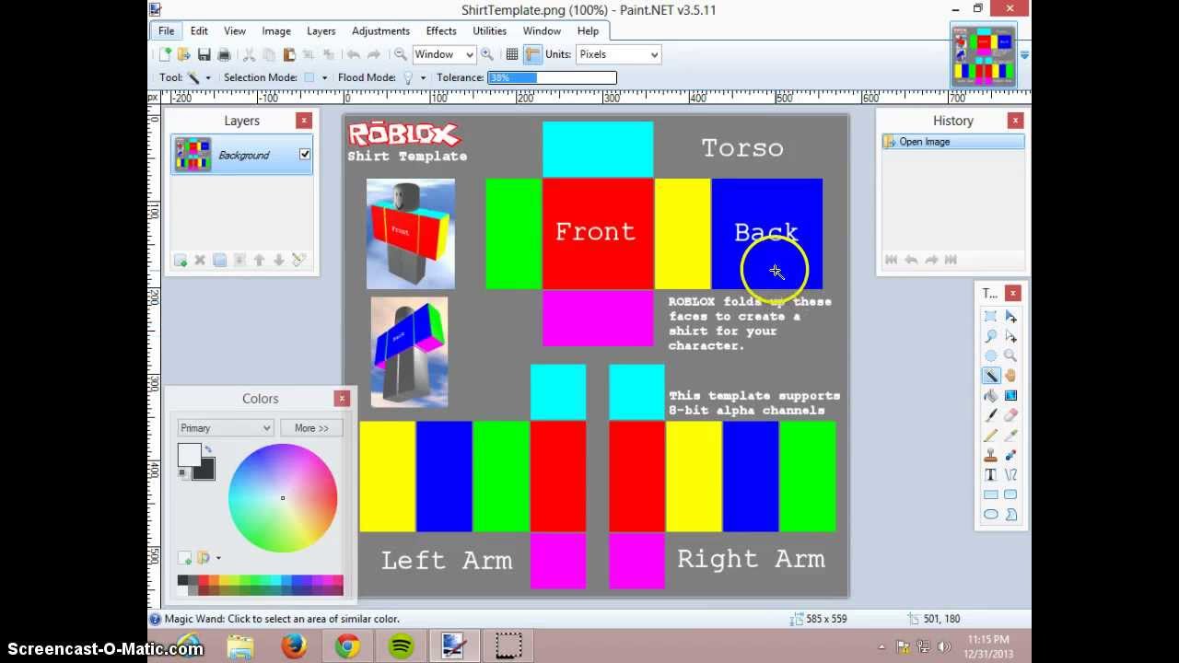This screenshot has height=663, width=1179.
Task: Click the Open file toolbar icon
Action: tap(184, 54)
